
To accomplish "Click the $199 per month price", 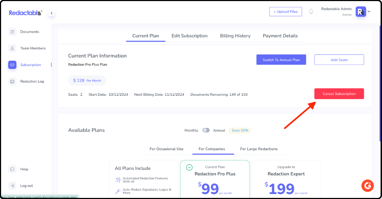I will (x=286, y=188).
